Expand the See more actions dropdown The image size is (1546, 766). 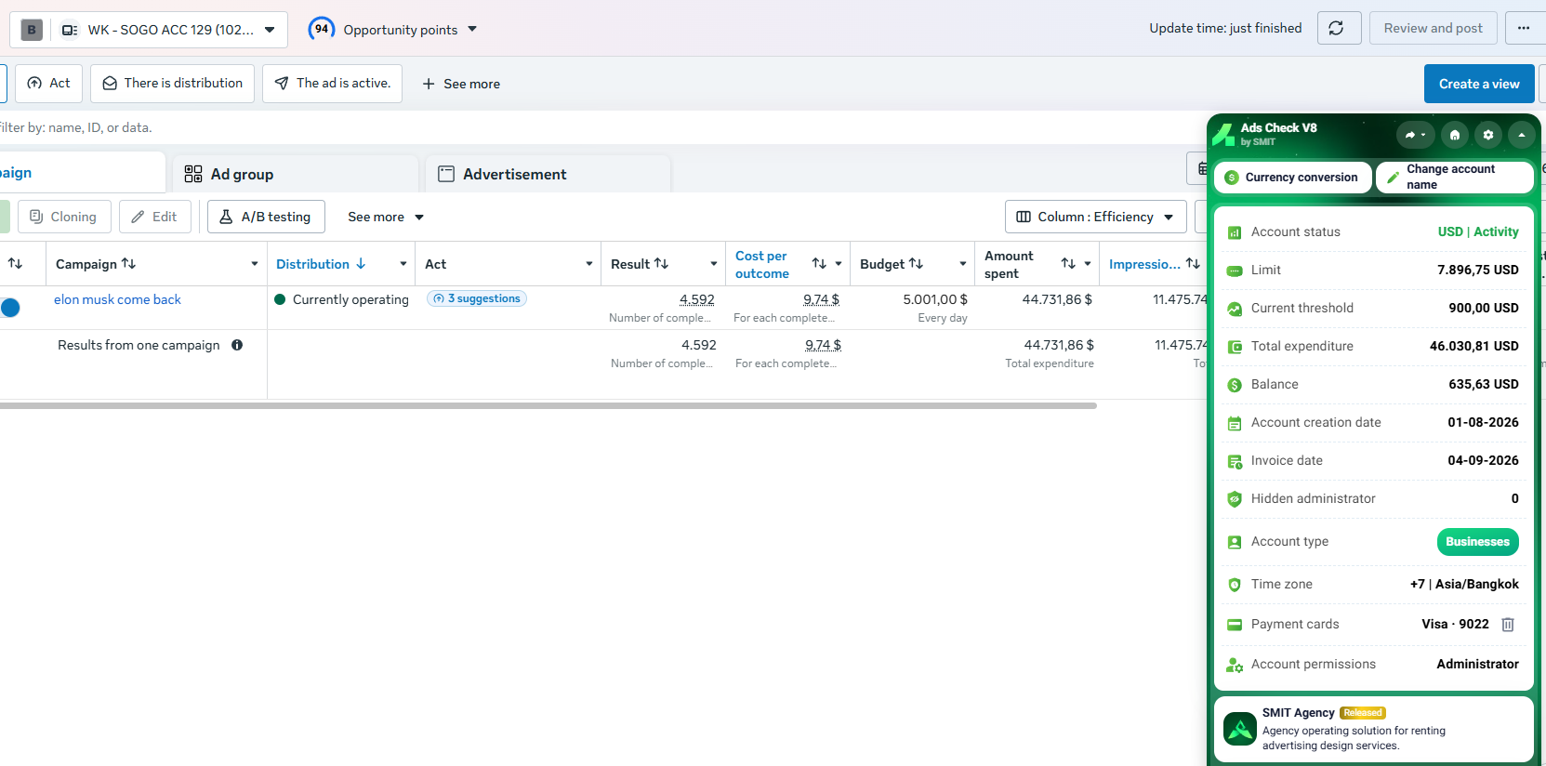pos(386,217)
